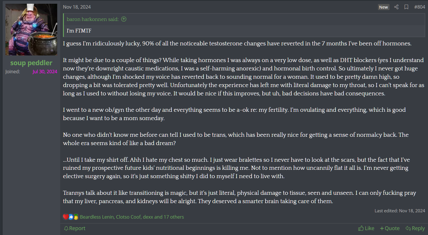The image size is (428, 235).
Task: Bookmark this post with the bookmark icon
Action: tap(406, 7)
